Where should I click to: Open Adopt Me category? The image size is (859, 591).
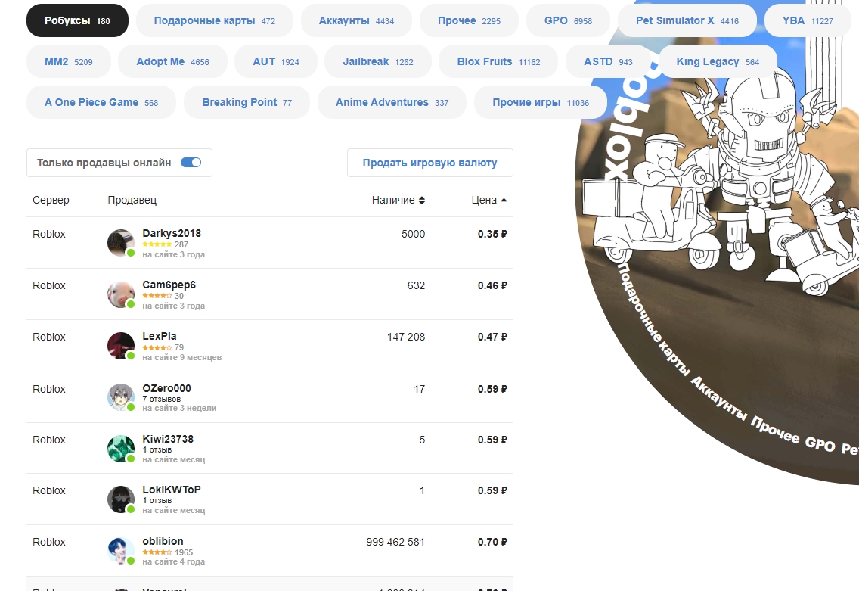(x=172, y=61)
